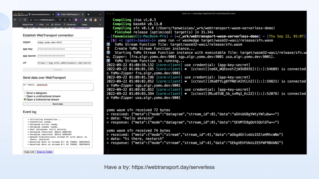
Task: Click the Copy Link button
Action: pyautogui.click(x=29, y=152)
